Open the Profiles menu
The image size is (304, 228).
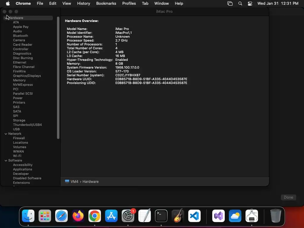tap(129, 4)
